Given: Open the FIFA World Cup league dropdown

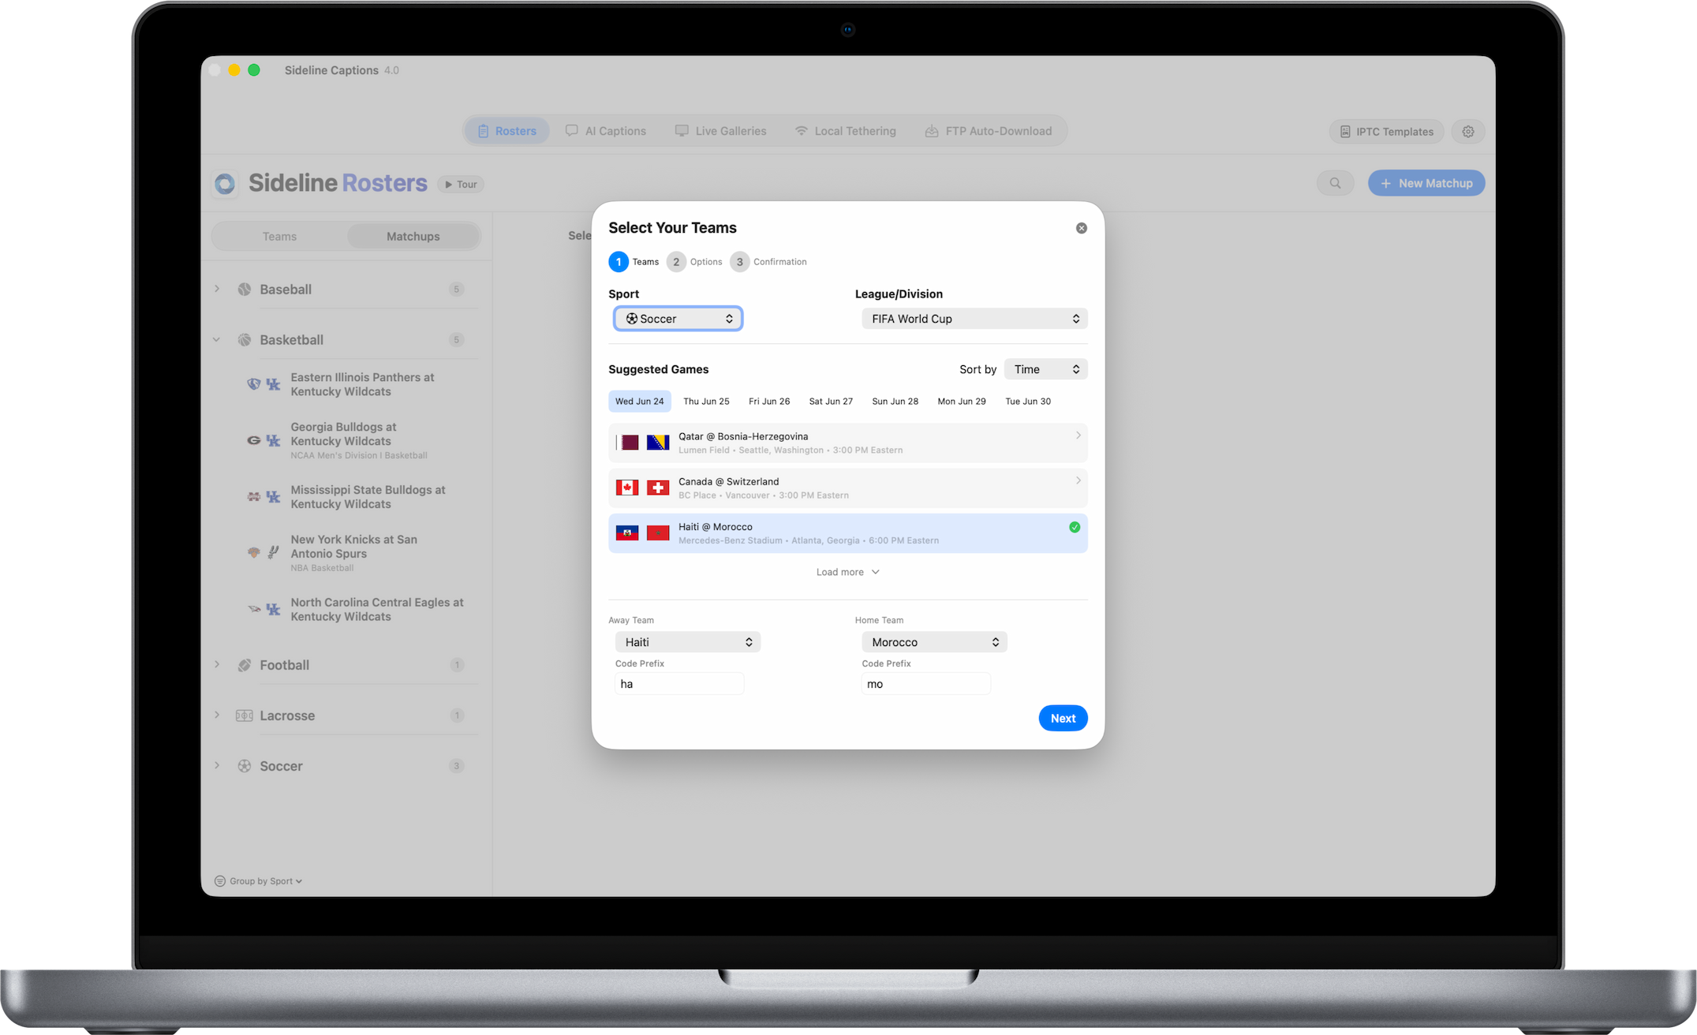Looking at the screenshot, I should 974,319.
